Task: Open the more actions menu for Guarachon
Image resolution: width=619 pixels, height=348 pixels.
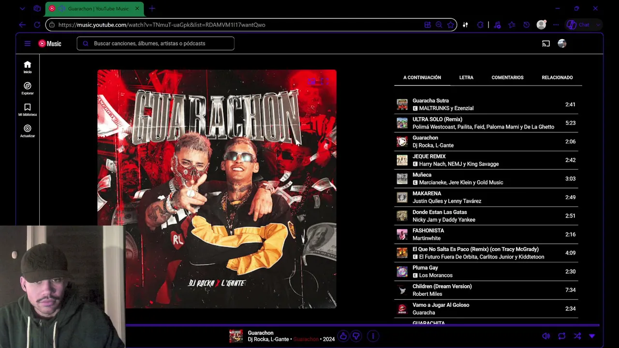Action: point(373,336)
